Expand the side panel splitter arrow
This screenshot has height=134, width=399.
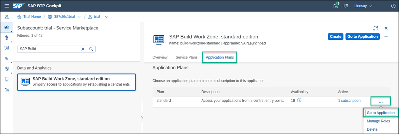click(142, 117)
